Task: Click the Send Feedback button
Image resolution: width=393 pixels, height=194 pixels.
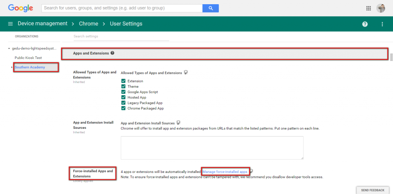Action: (372, 190)
